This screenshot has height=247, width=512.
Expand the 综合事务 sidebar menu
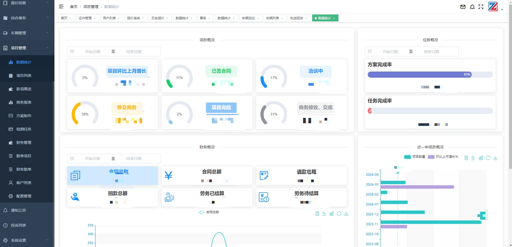coord(27,18)
